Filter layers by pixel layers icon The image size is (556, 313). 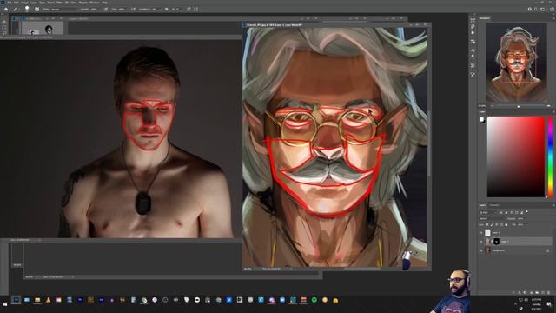pyautogui.click(x=500, y=212)
